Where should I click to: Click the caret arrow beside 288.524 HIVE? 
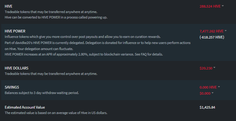(223, 6)
